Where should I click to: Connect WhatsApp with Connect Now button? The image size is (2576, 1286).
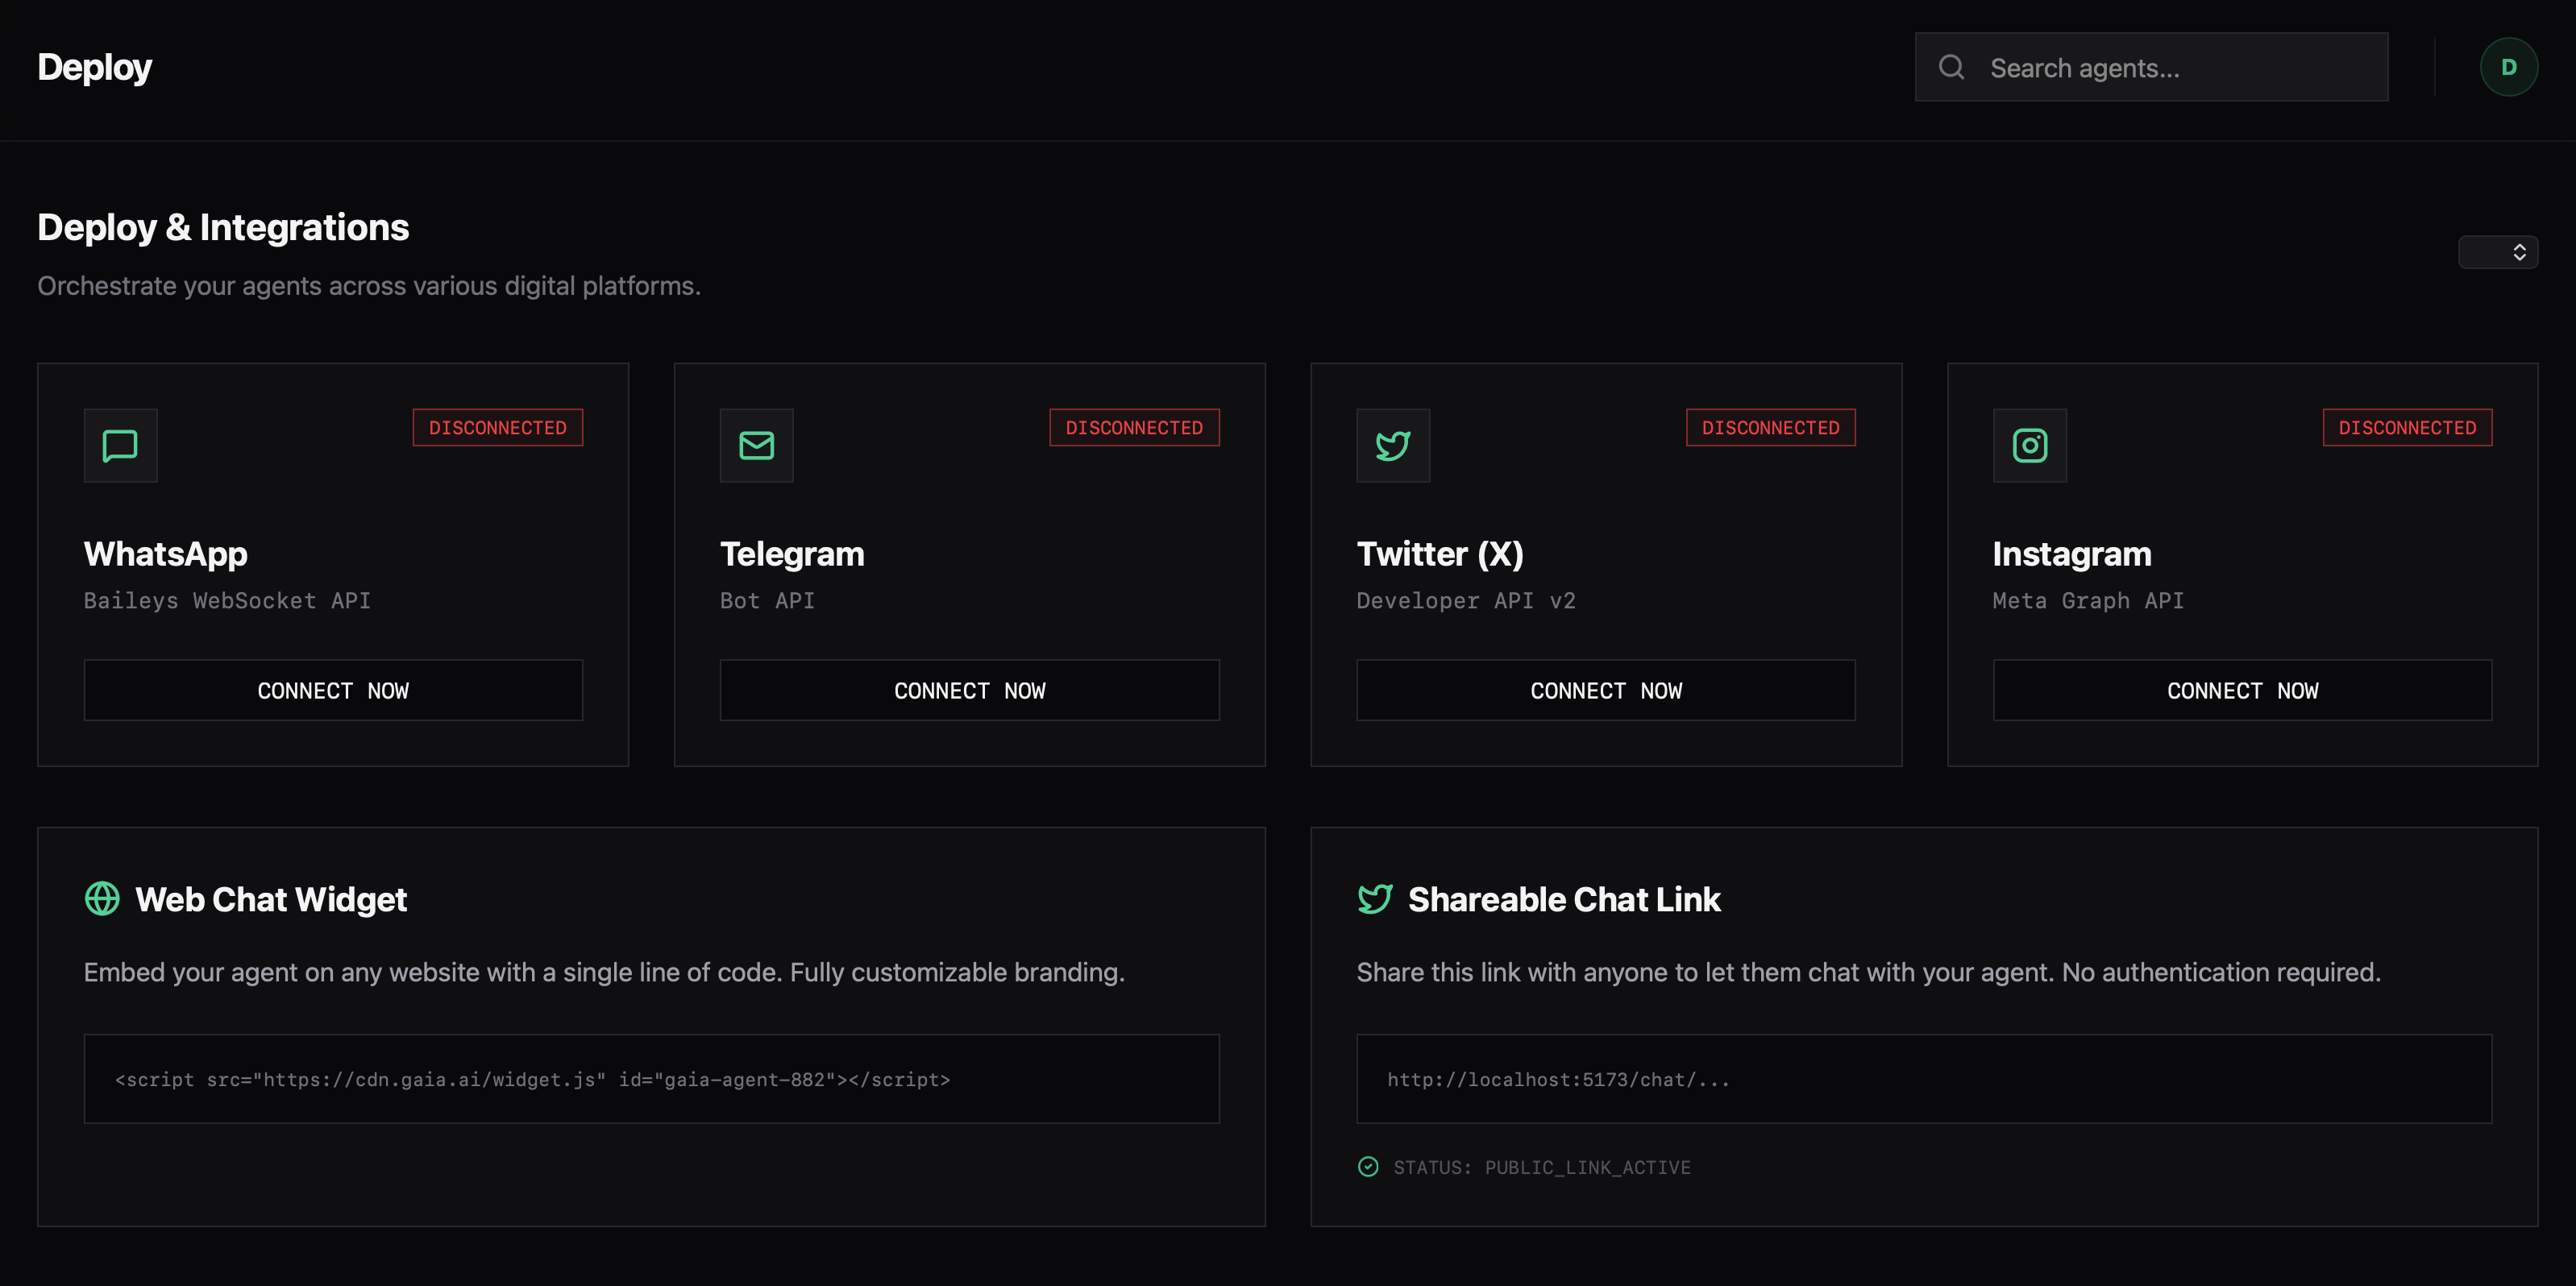point(333,690)
